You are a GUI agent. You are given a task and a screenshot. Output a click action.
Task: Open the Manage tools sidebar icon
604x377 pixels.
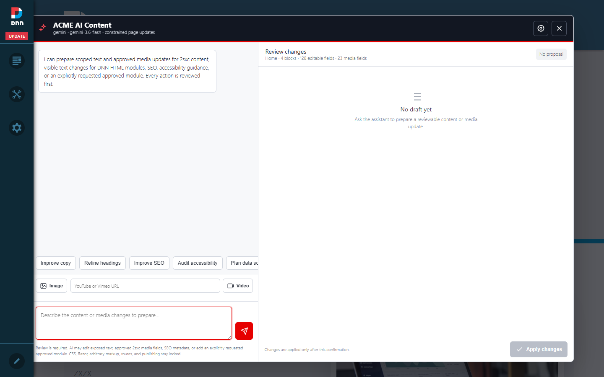point(17,94)
